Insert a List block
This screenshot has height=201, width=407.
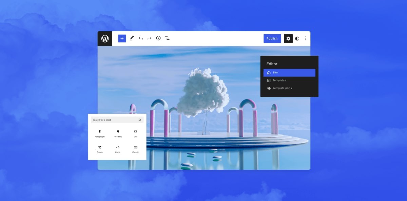tap(136, 133)
